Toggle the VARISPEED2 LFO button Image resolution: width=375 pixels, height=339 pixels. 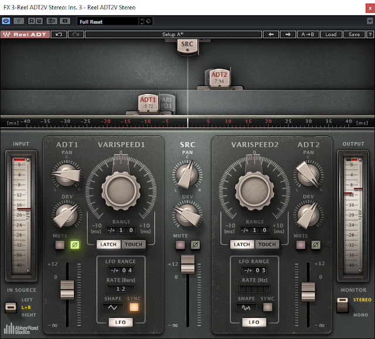tap(254, 322)
